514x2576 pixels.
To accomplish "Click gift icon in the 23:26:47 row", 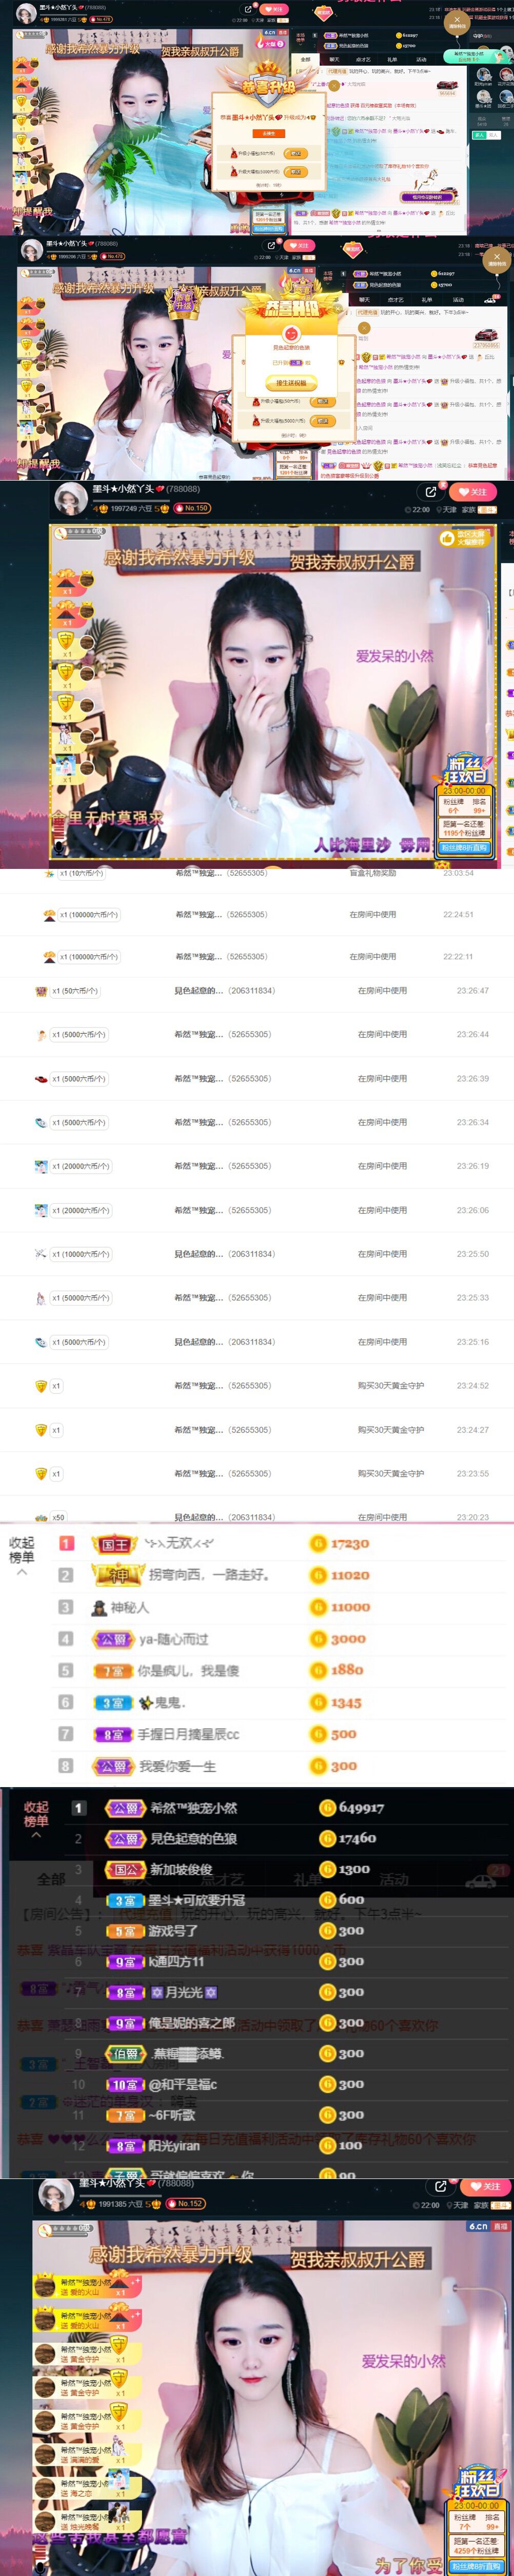I will click(41, 991).
